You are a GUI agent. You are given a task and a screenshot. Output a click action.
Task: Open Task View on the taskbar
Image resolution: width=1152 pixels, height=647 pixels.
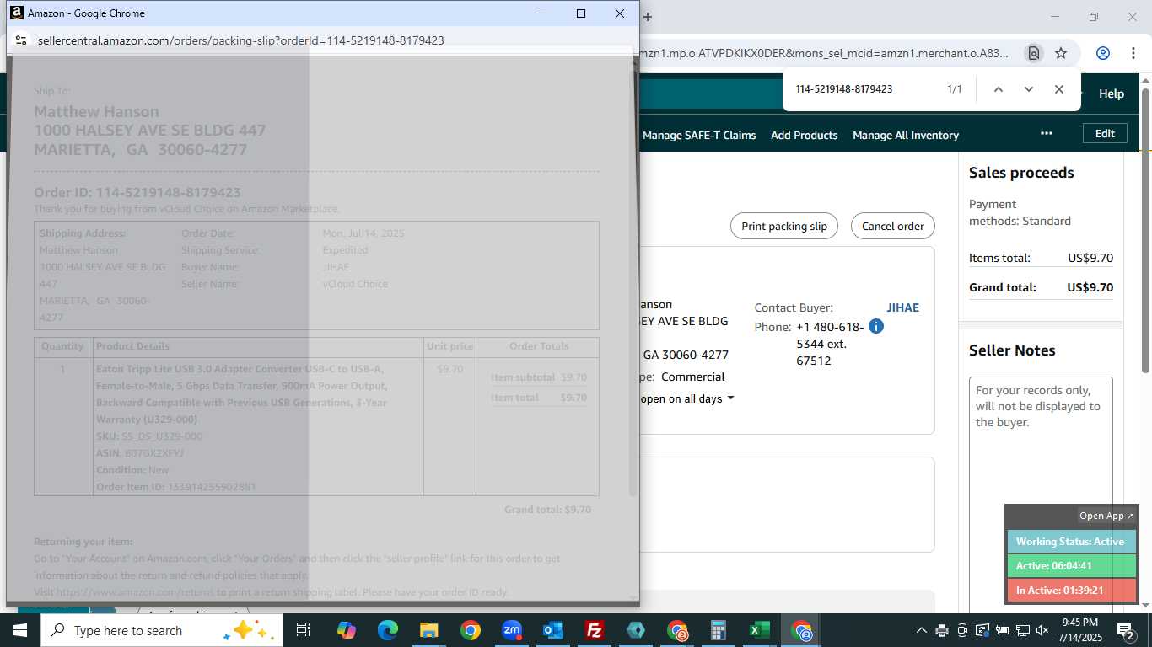click(x=304, y=630)
